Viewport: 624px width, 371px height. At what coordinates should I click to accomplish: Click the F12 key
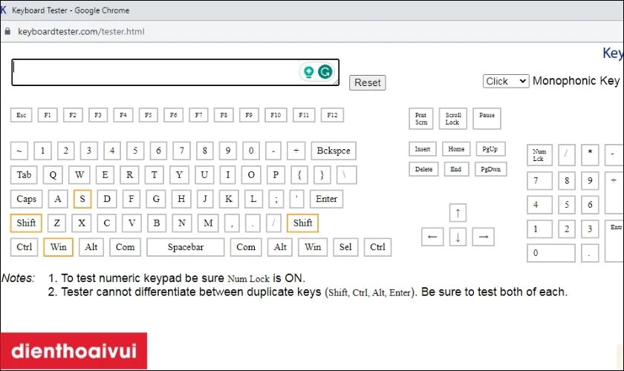pyautogui.click(x=332, y=115)
